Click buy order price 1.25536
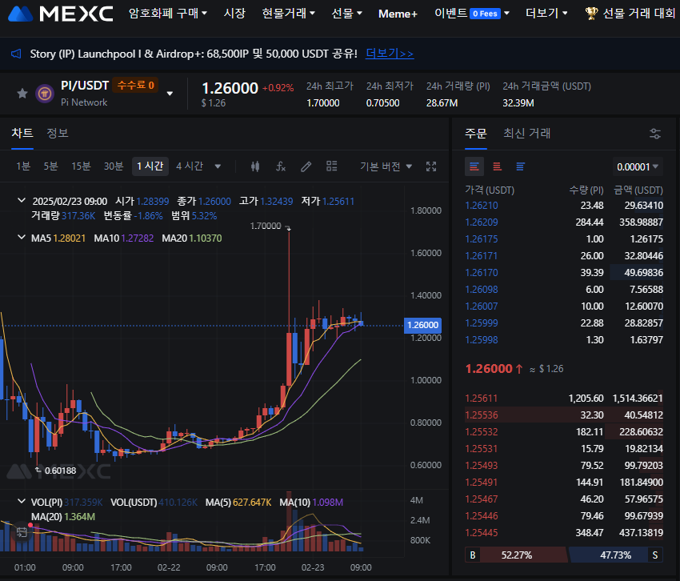The height and width of the screenshot is (581, 680). point(482,415)
